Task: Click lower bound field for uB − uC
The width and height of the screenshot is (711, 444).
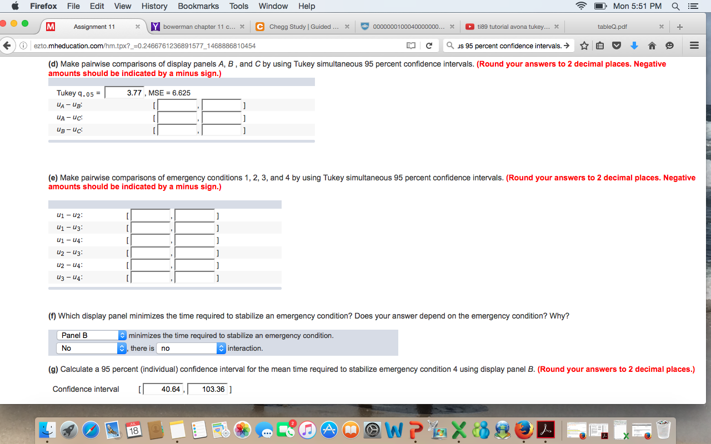Action: tap(177, 130)
